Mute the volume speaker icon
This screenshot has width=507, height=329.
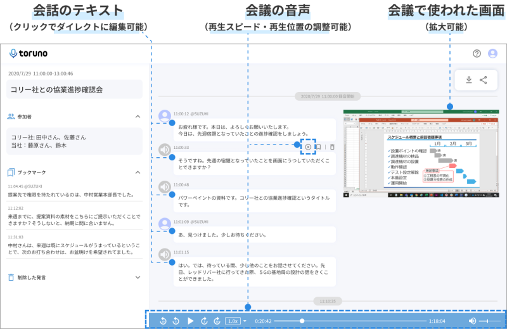tap(472, 321)
